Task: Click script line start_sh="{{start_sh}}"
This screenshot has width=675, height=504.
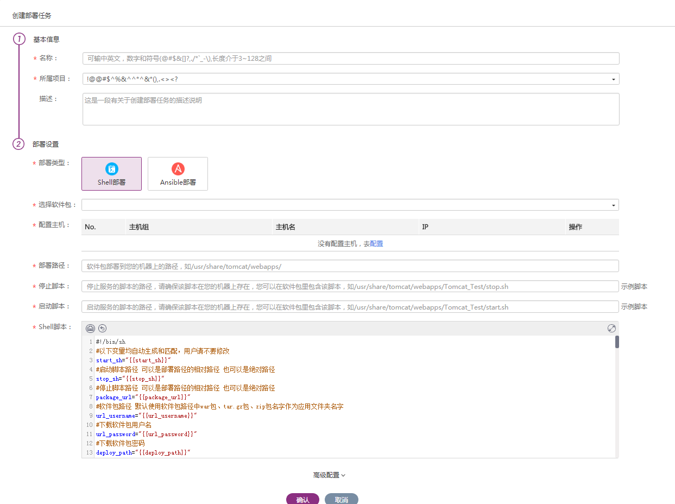Action: click(x=134, y=360)
